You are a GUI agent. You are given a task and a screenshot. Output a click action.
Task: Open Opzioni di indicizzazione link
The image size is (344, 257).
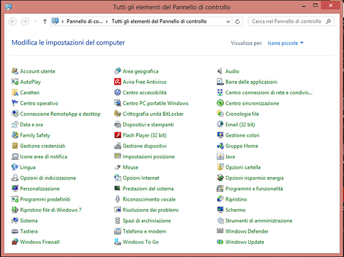48,177
